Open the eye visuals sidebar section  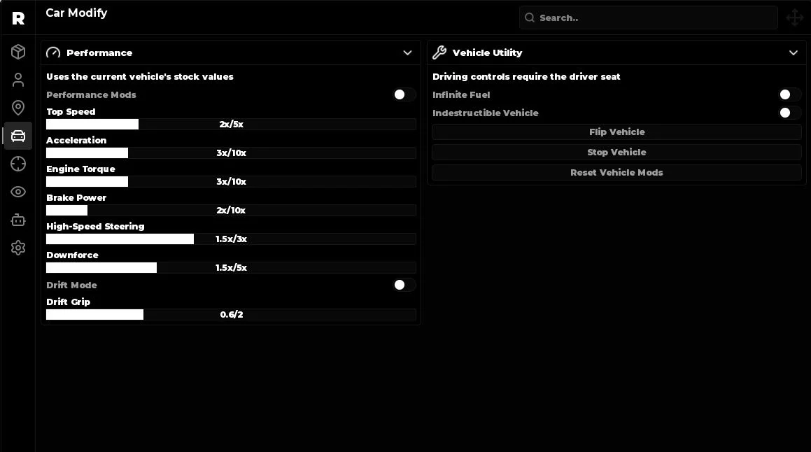18,192
